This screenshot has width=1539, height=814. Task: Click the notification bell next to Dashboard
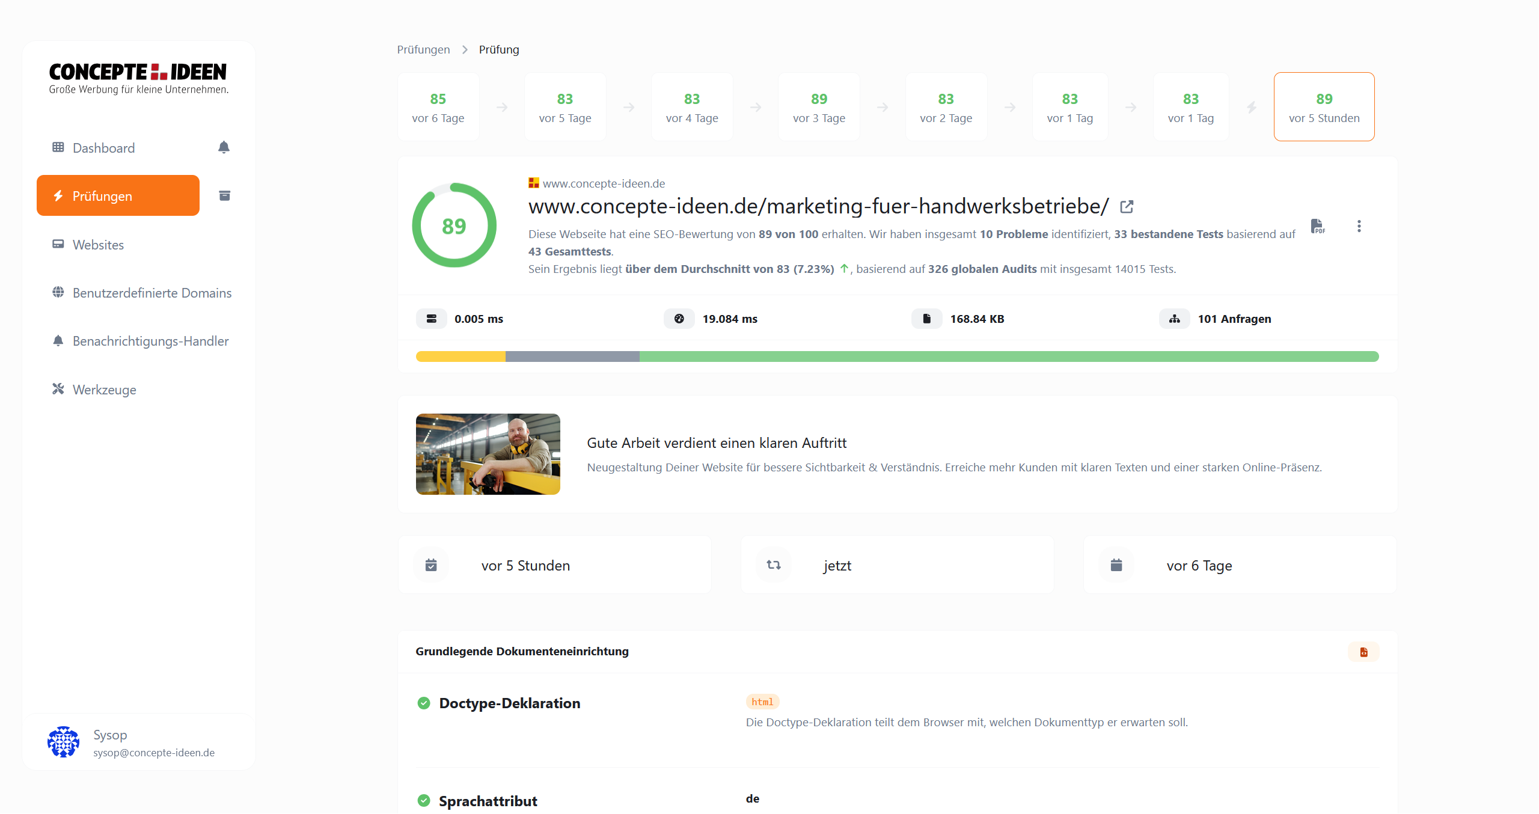point(224,147)
